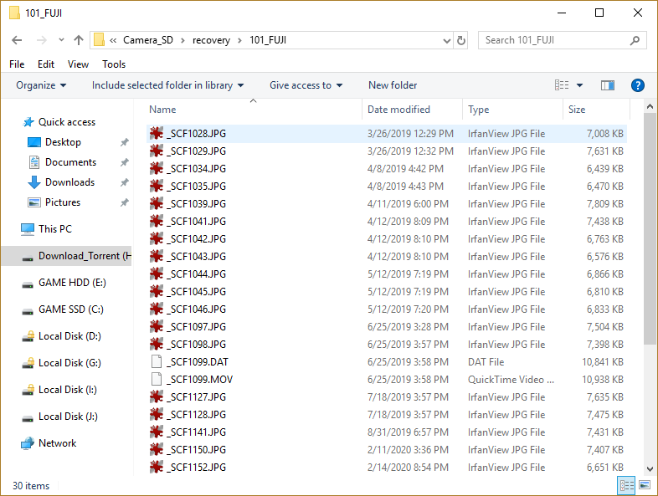Click IrfanView icon of _SCF1039.JPG

pyautogui.click(x=157, y=204)
